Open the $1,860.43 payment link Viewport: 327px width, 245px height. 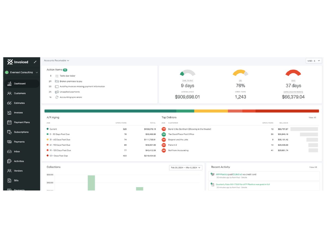(x=238, y=174)
